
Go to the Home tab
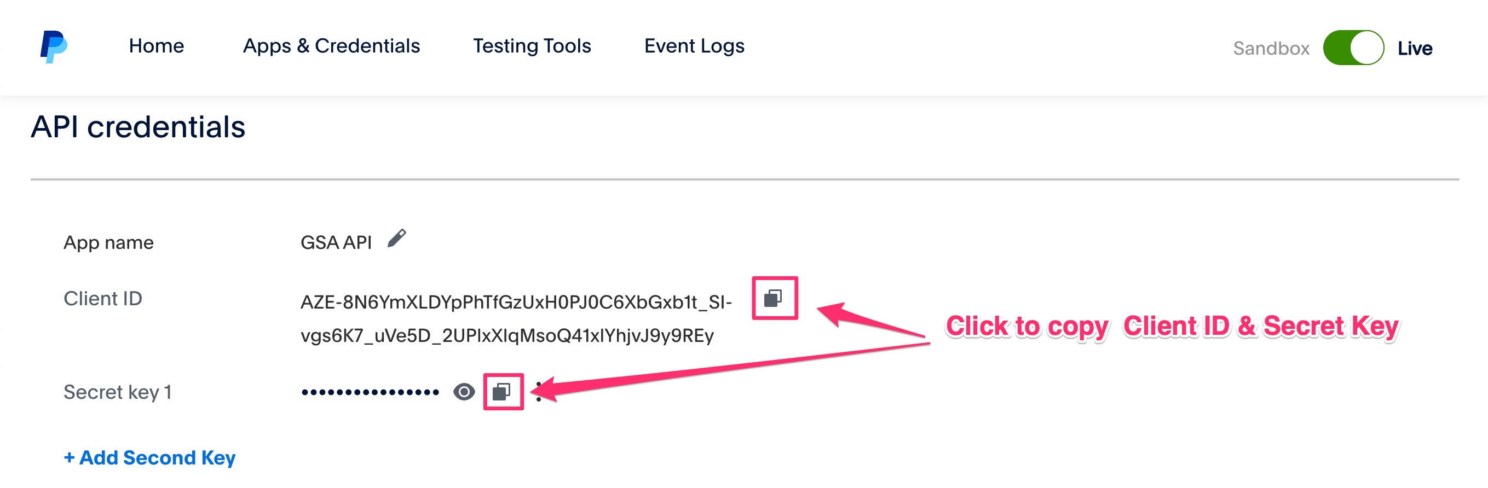click(x=156, y=46)
